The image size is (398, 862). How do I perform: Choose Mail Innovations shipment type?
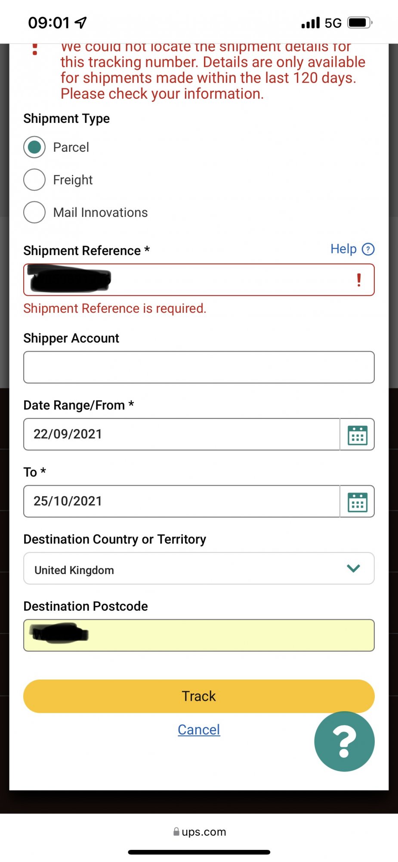pyautogui.click(x=34, y=212)
